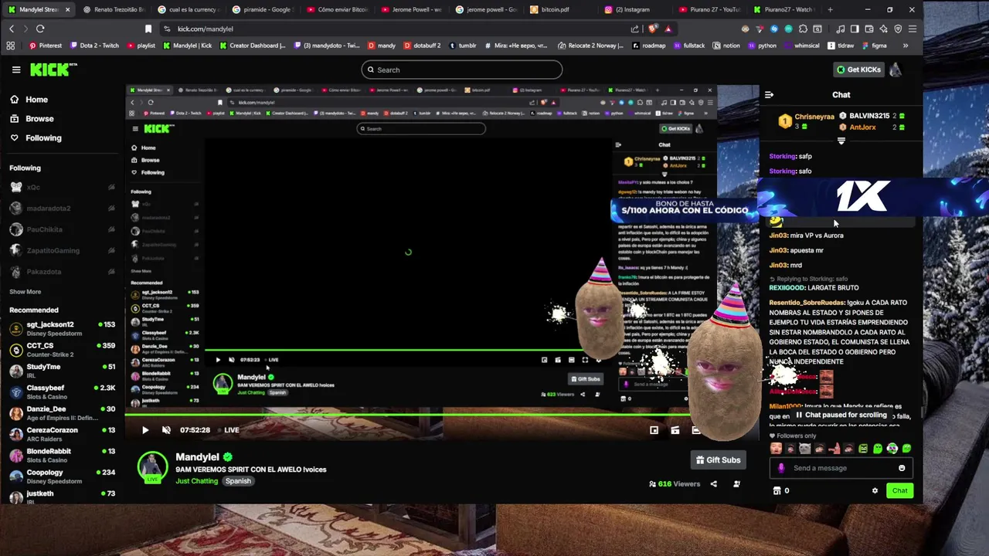This screenshot has width=989, height=556.
Task: Click the browser back arrow
Action: coord(12,29)
